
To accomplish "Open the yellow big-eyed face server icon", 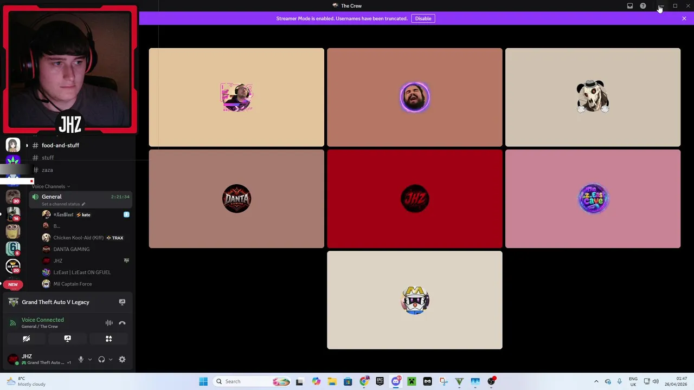I will tap(13, 231).
